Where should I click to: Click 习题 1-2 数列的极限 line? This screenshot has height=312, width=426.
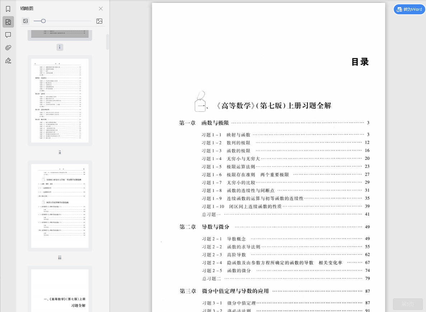click(x=285, y=143)
